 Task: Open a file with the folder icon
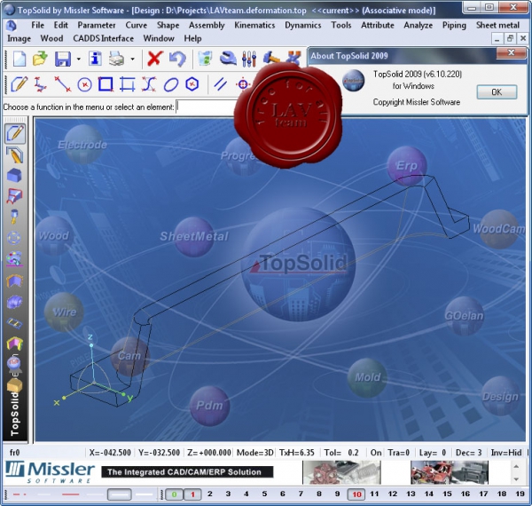(x=40, y=59)
